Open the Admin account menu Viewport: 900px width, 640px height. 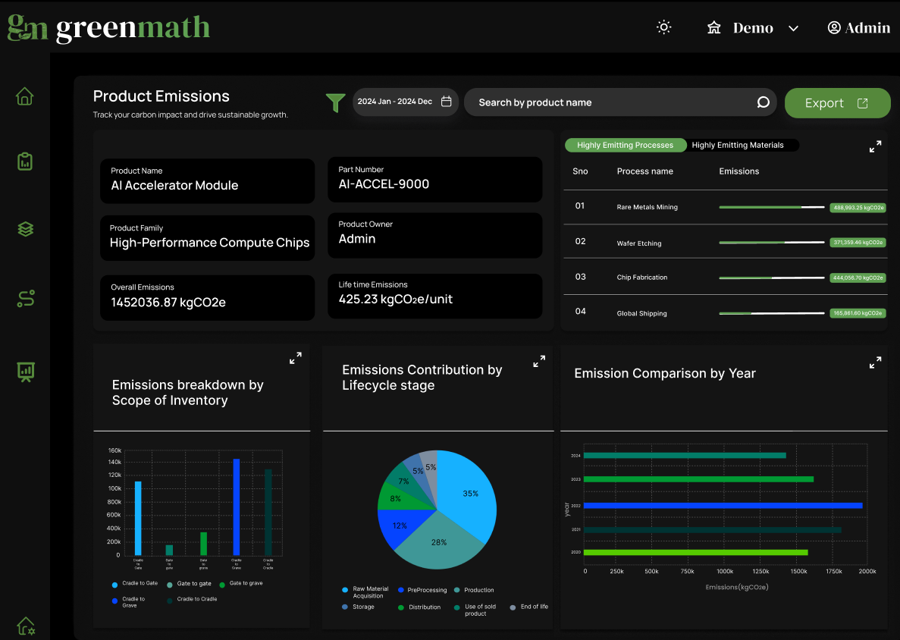858,28
